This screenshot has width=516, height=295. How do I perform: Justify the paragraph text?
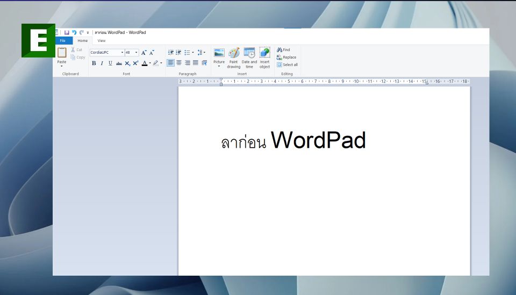(x=196, y=63)
